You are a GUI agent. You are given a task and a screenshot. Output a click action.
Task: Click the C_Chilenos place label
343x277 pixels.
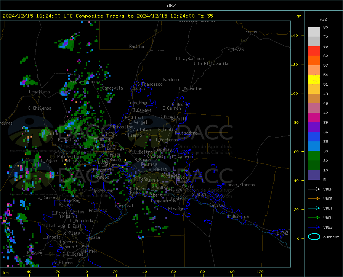[40, 108]
